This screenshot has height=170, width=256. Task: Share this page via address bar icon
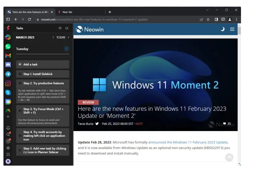point(201,19)
